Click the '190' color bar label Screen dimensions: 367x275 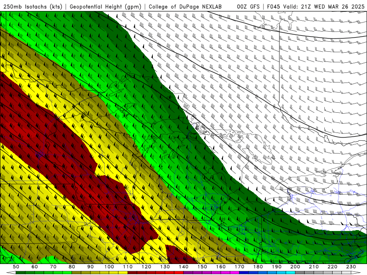(277, 267)
